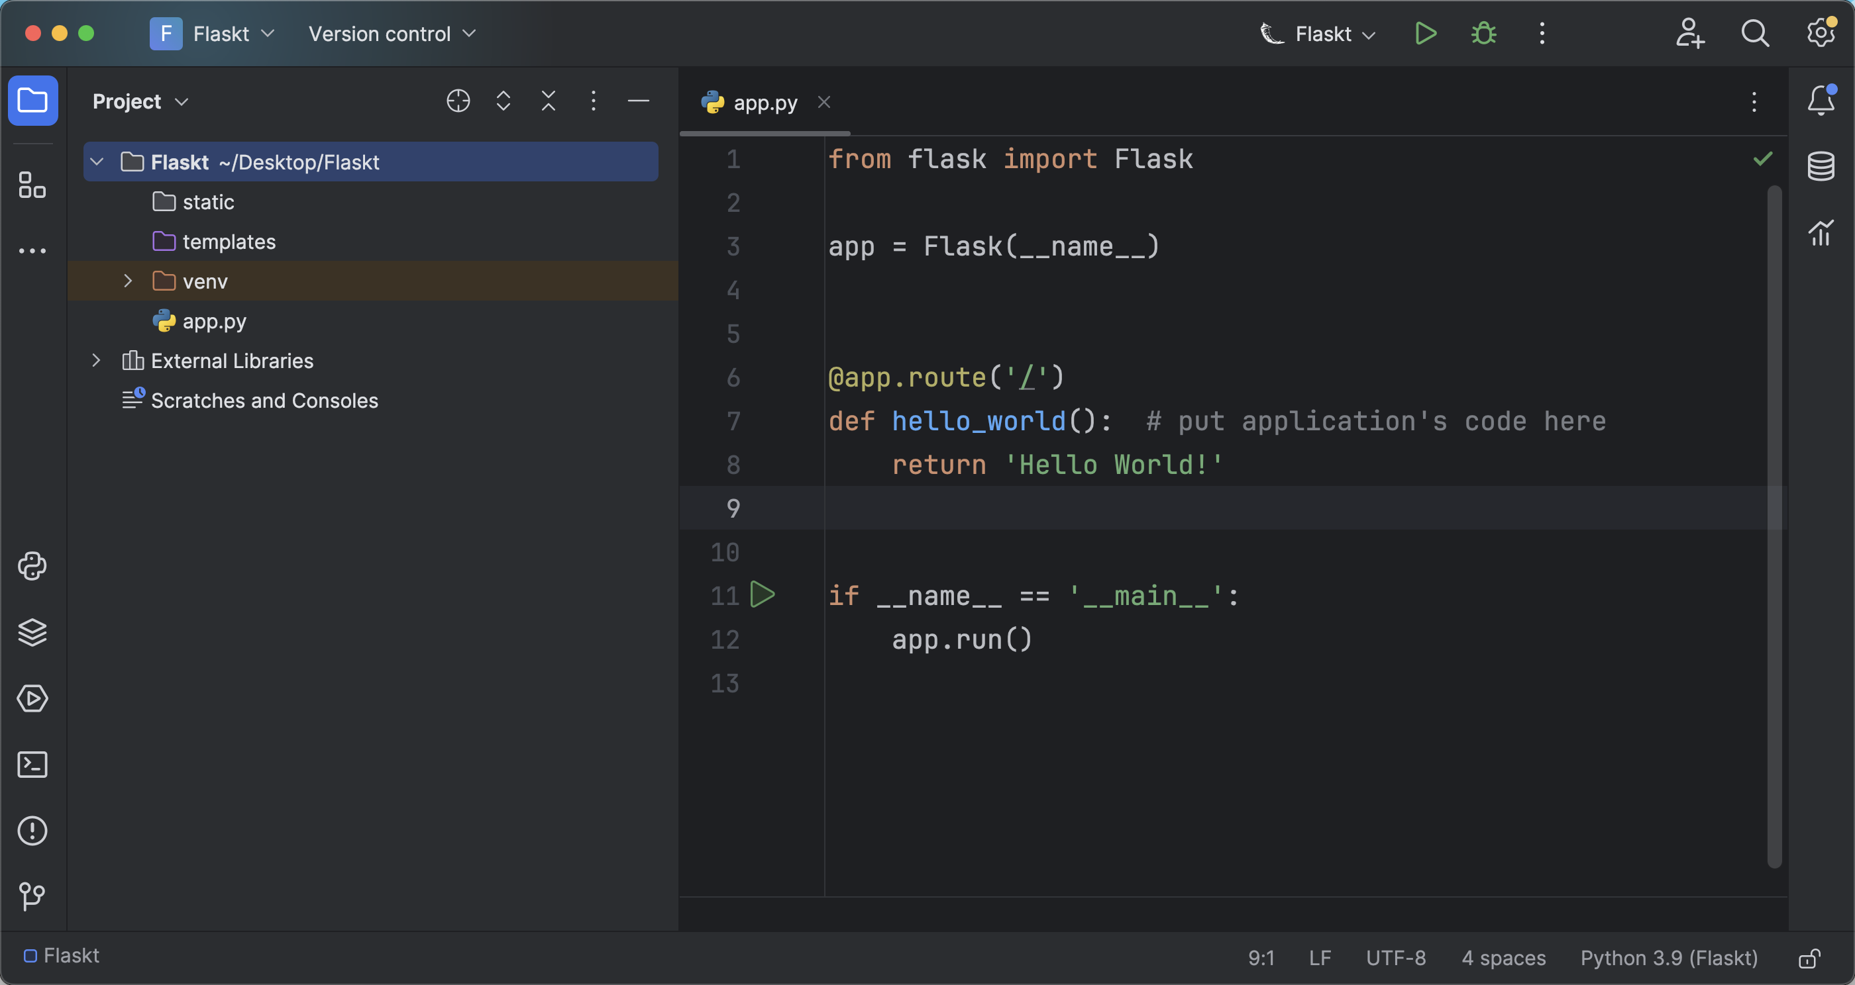The image size is (1855, 985).
Task: Expand the venv folder
Action: (128, 281)
